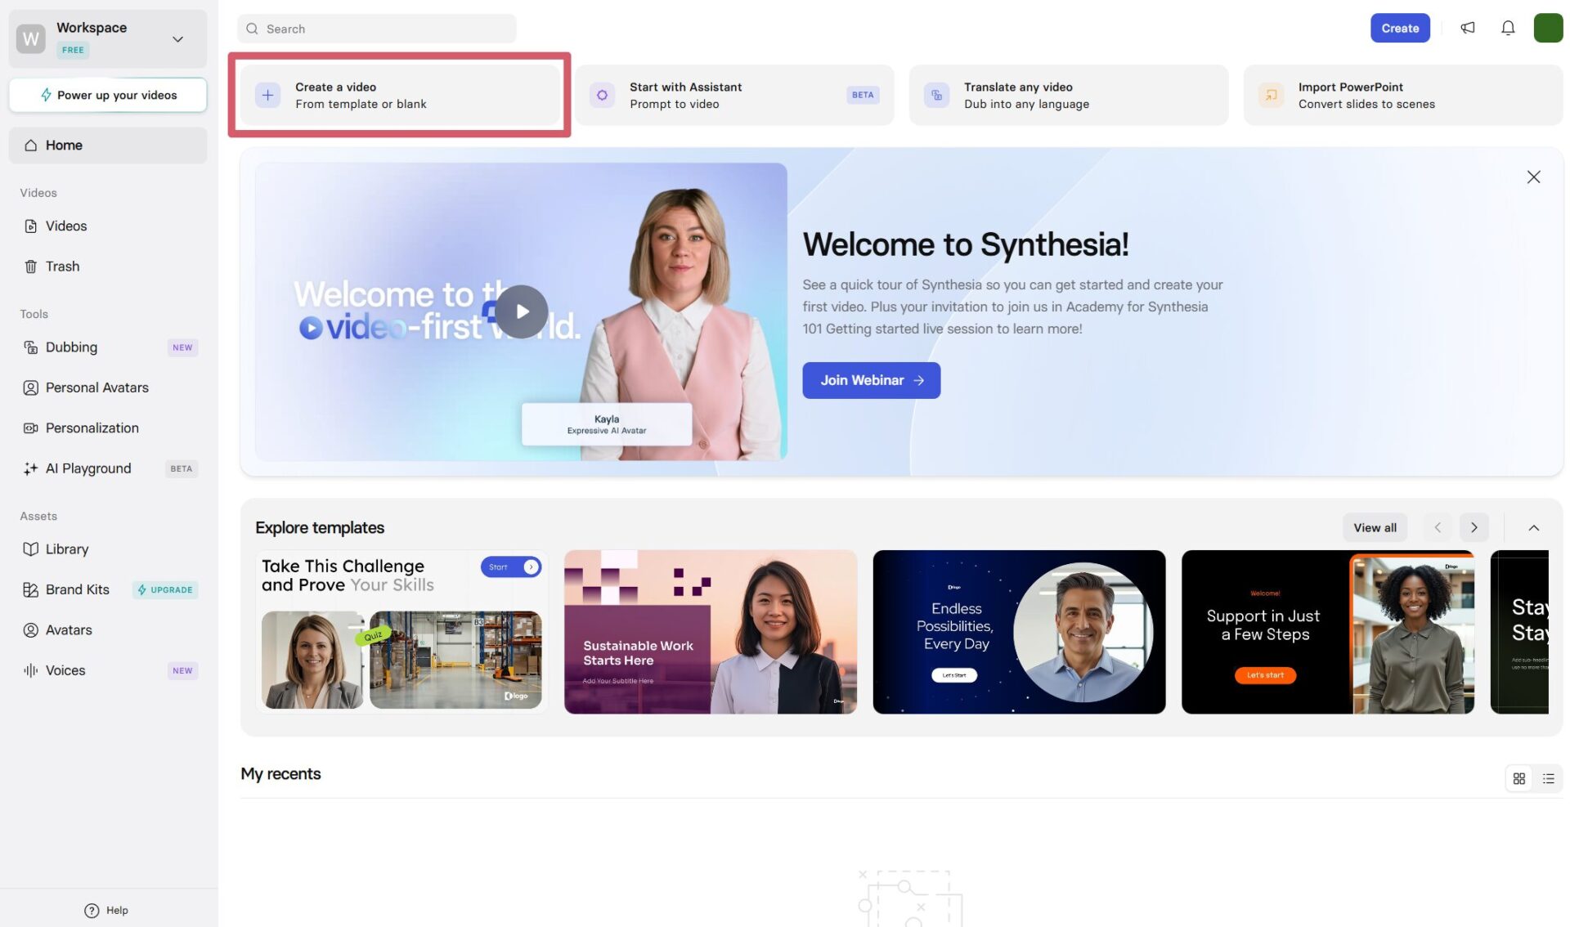The image size is (1570, 927).
Task: Click the Dubbing tool icon
Action: tap(30, 347)
